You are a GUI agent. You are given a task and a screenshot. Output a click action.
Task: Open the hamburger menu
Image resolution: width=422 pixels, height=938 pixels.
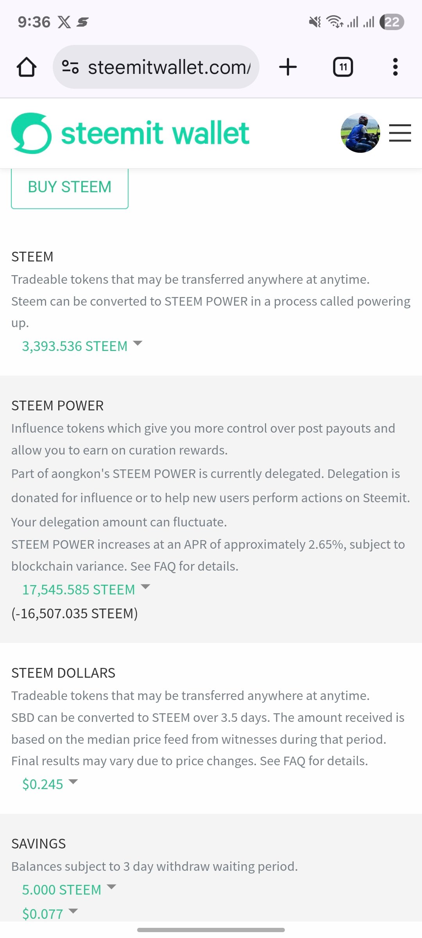click(x=400, y=133)
